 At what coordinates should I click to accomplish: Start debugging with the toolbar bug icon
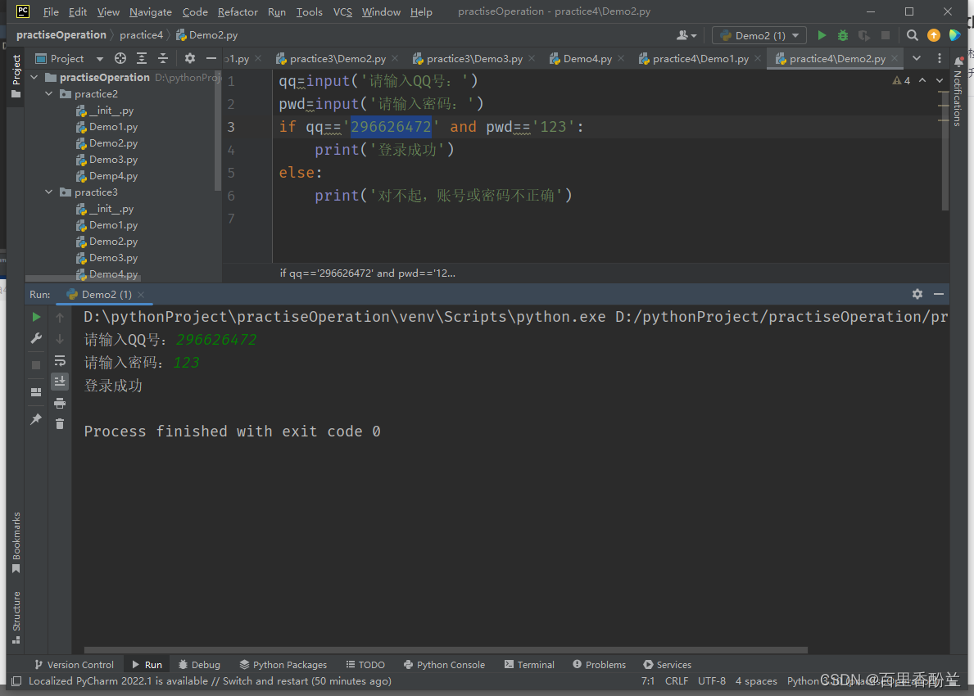click(842, 35)
